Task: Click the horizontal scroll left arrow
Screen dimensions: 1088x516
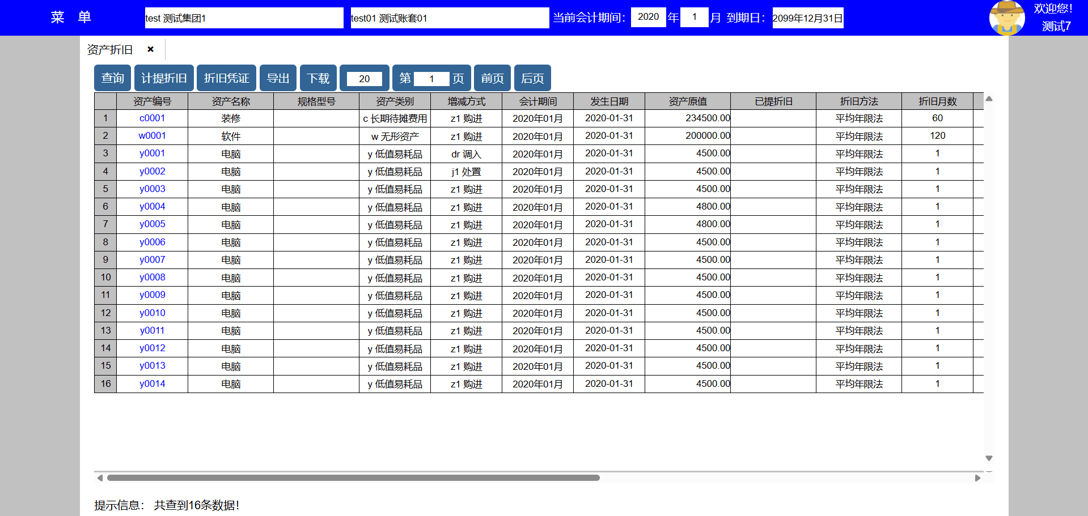Action: click(100, 478)
